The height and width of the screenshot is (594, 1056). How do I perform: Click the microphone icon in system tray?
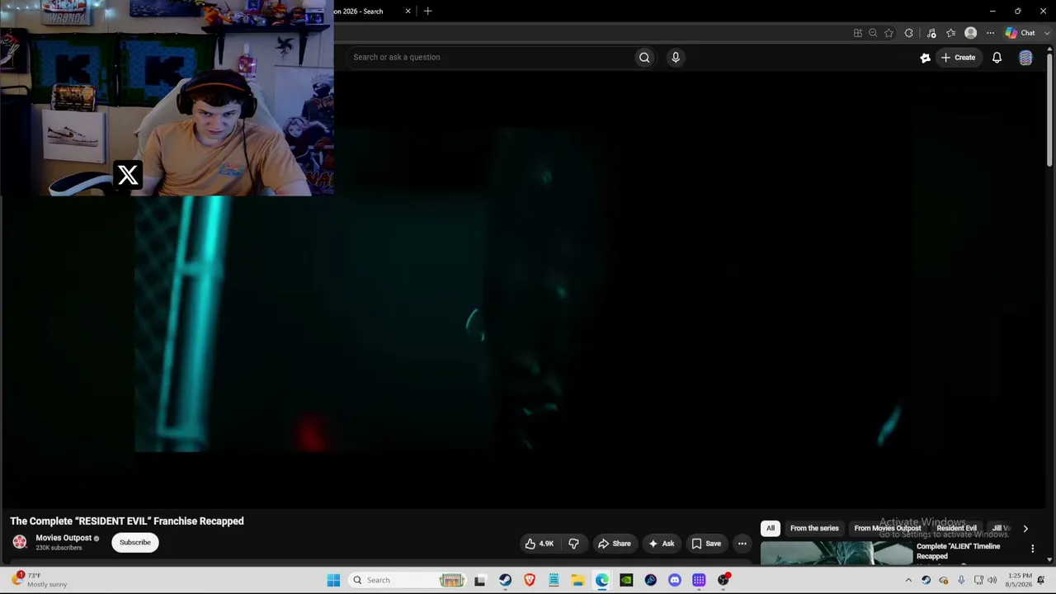tap(961, 580)
